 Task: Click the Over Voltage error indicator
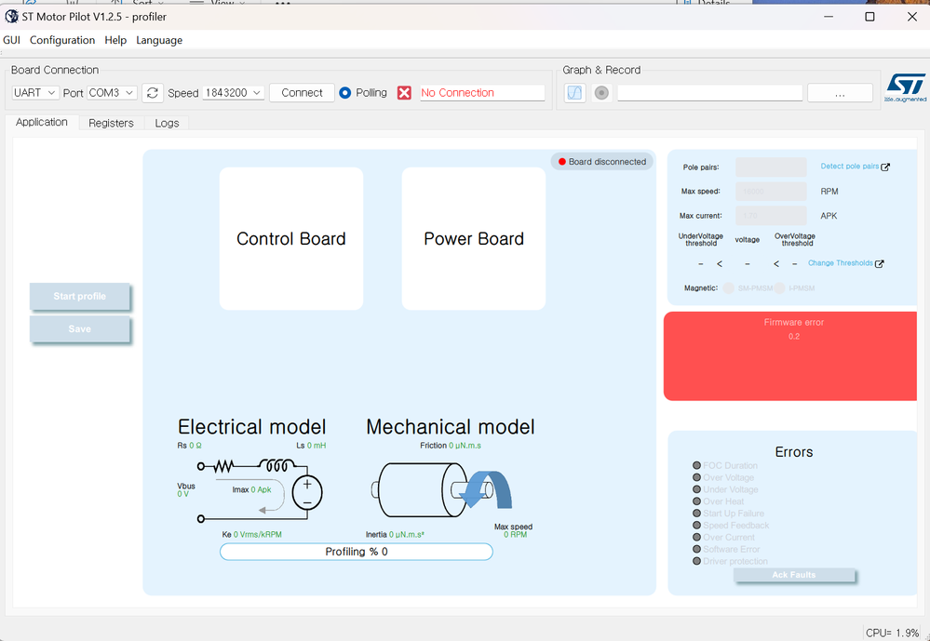click(x=697, y=477)
